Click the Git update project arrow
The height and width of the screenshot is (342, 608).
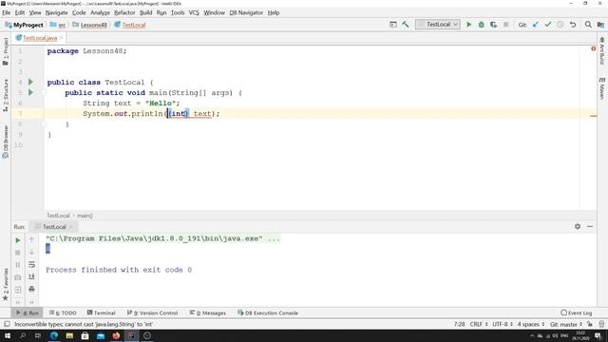536,25
